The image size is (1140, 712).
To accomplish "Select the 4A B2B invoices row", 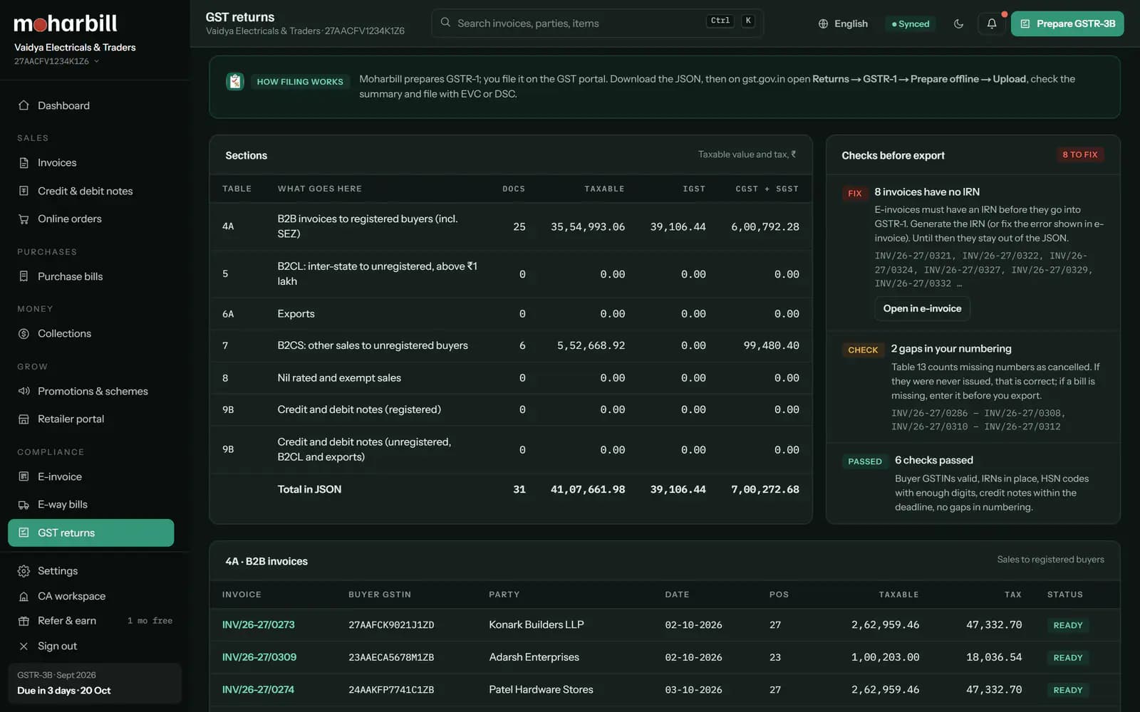I will point(511,226).
